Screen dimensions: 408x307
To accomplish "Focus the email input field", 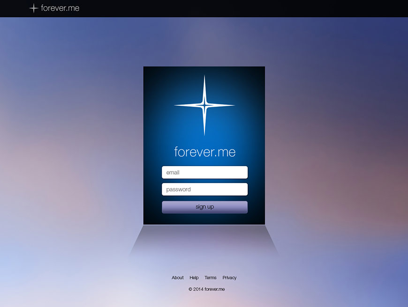I will (204, 172).
